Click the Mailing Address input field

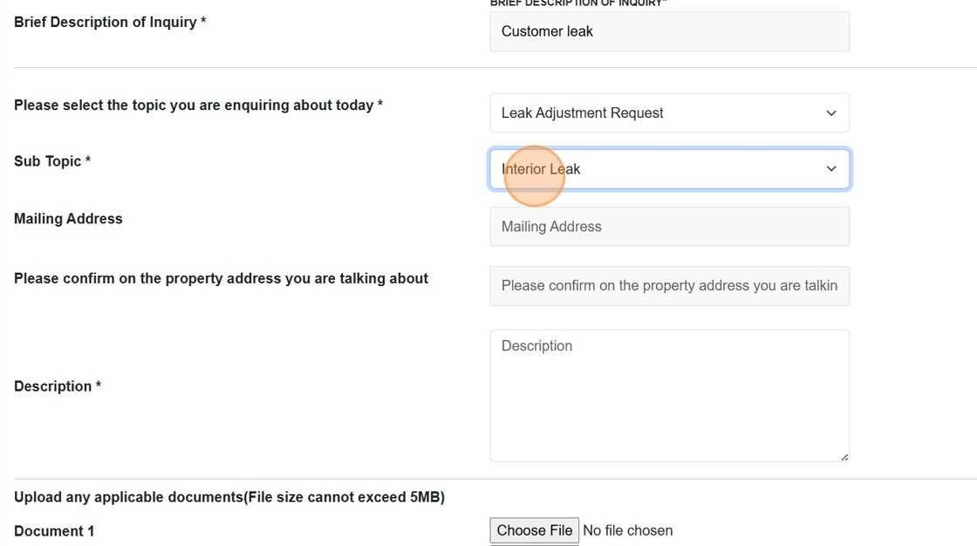coord(668,226)
